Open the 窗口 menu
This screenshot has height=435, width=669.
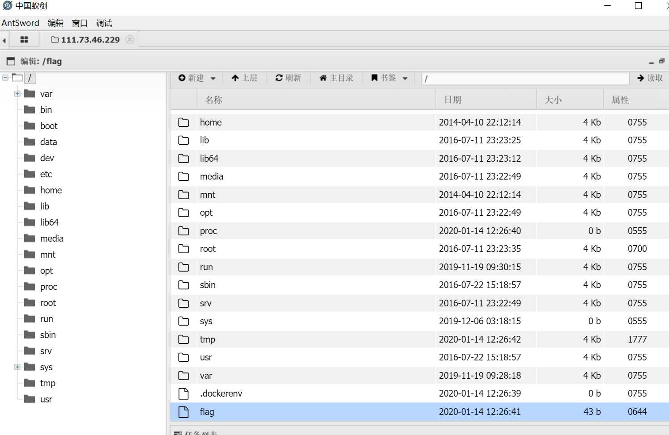click(80, 23)
